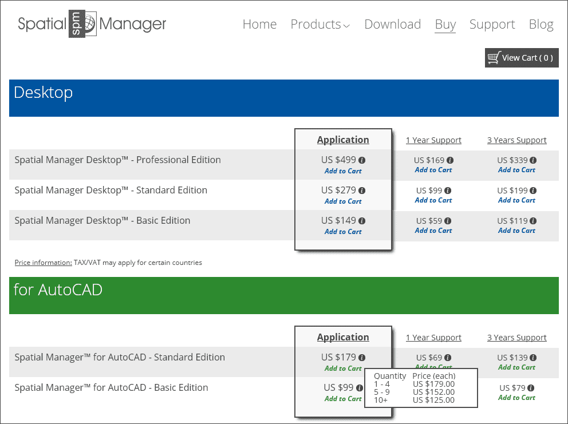This screenshot has width=568, height=424.
Task: Click the Price information link
Action: (x=43, y=263)
